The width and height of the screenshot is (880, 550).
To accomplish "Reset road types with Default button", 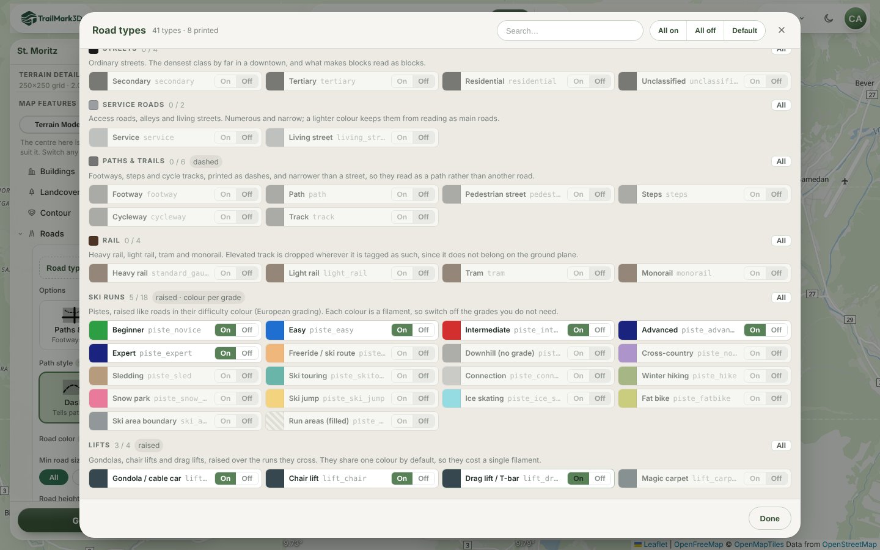I will [744, 31].
